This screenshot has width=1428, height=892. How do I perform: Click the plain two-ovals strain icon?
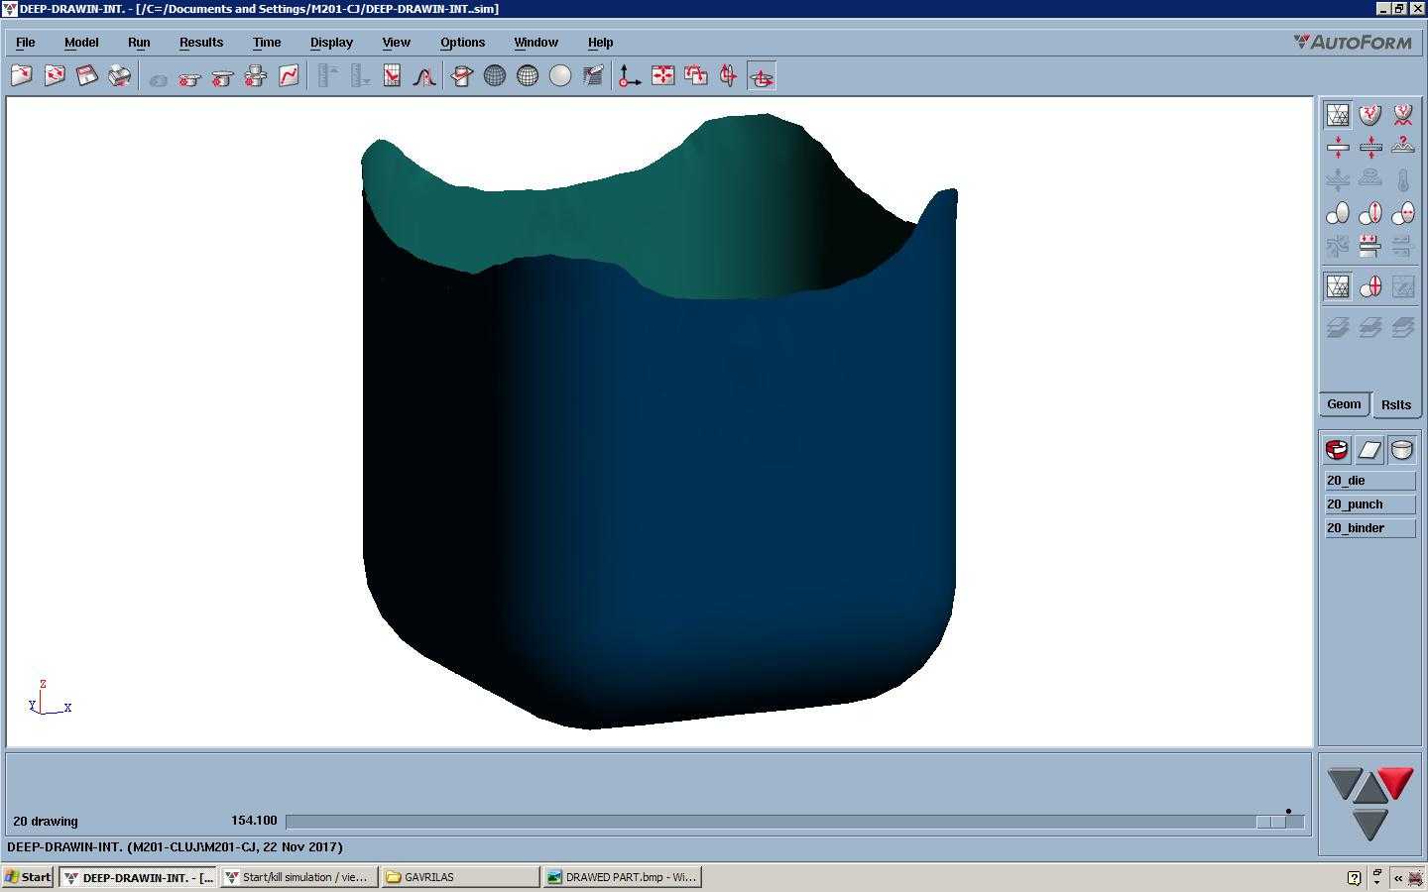click(x=1338, y=213)
